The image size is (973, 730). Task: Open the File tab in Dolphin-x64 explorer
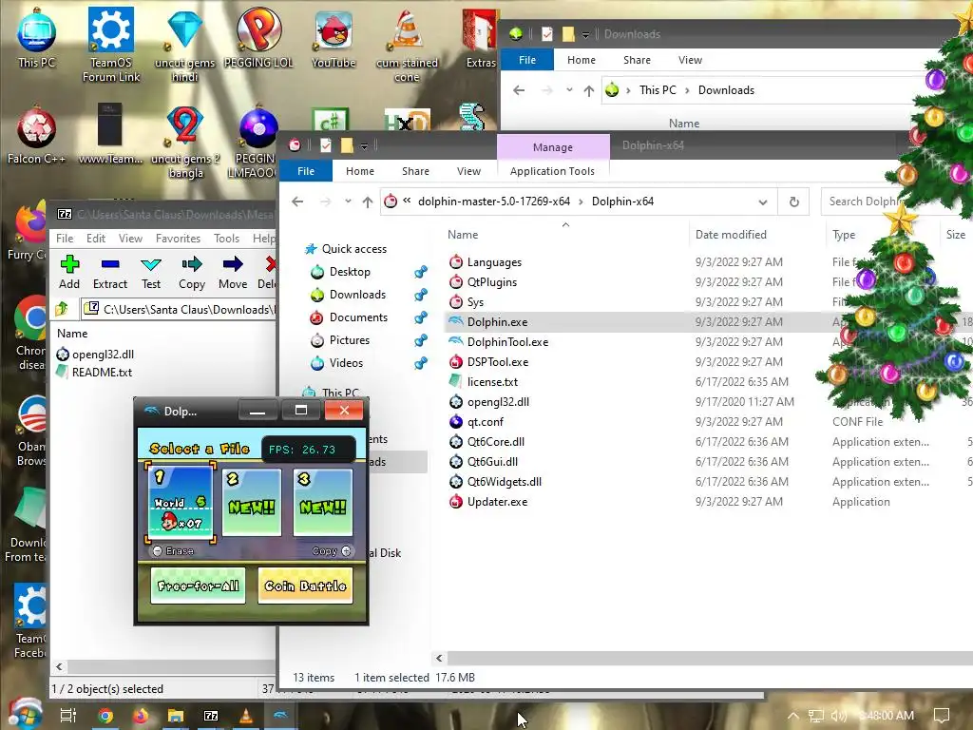306,171
